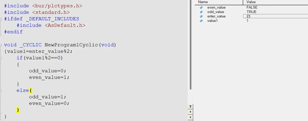Viewport: 308px width, 121px height.
Task: Place cursor on #ifdef _DEFAULT_INCLUDES line
Action: 42,19
